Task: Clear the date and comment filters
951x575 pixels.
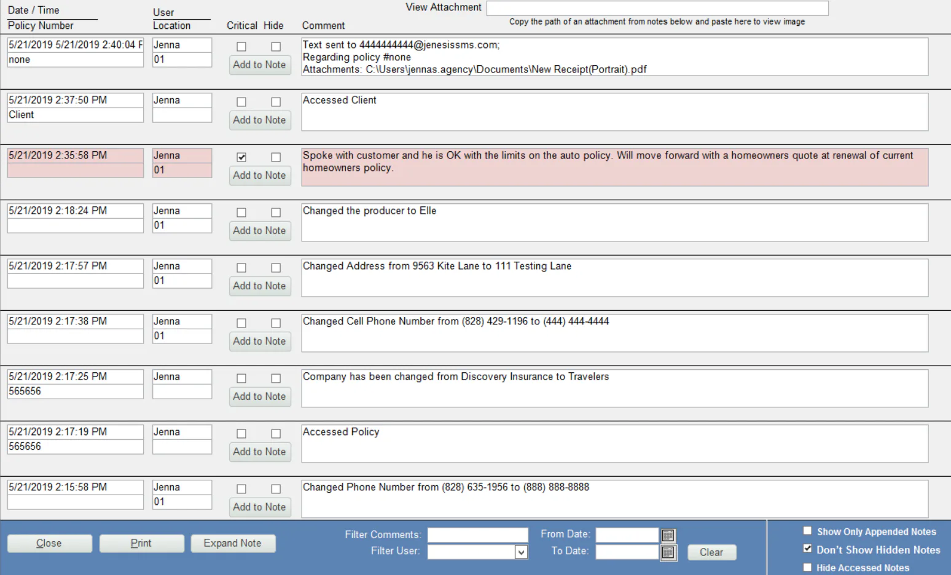Action: [711, 552]
